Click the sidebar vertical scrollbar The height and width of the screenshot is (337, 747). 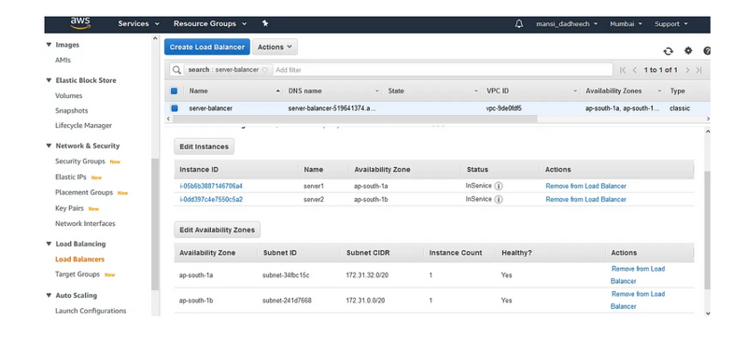pyautogui.click(x=155, y=224)
